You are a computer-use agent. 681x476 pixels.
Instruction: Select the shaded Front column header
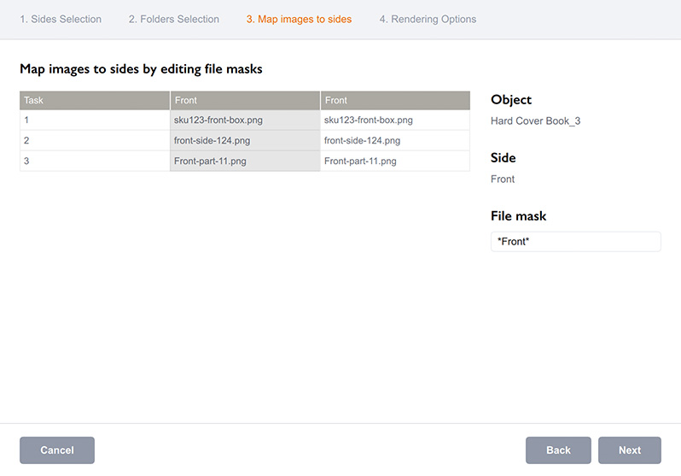point(245,100)
